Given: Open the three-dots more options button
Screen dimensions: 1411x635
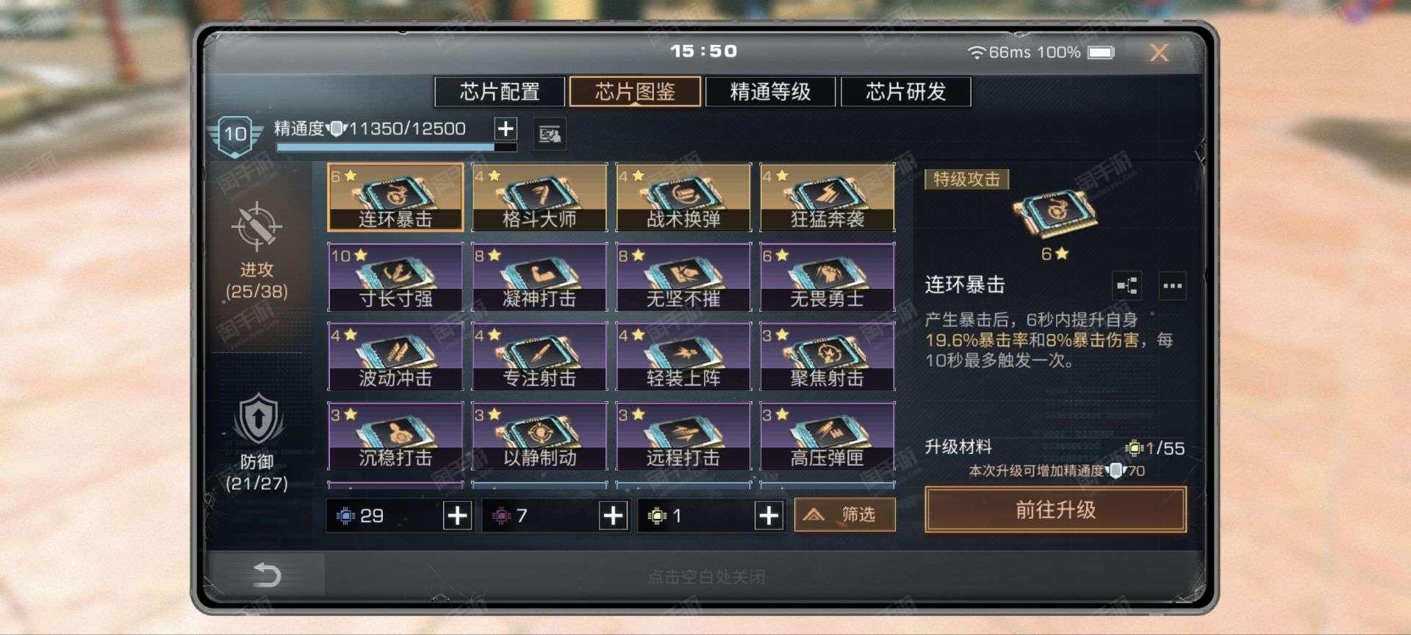Looking at the screenshot, I should coord(1172,285).
